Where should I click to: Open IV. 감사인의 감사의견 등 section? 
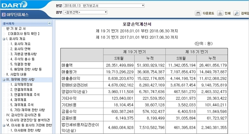23,115
